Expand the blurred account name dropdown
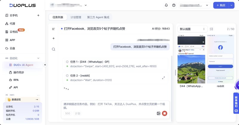This screenshot has width=239, height=125. 194,5
